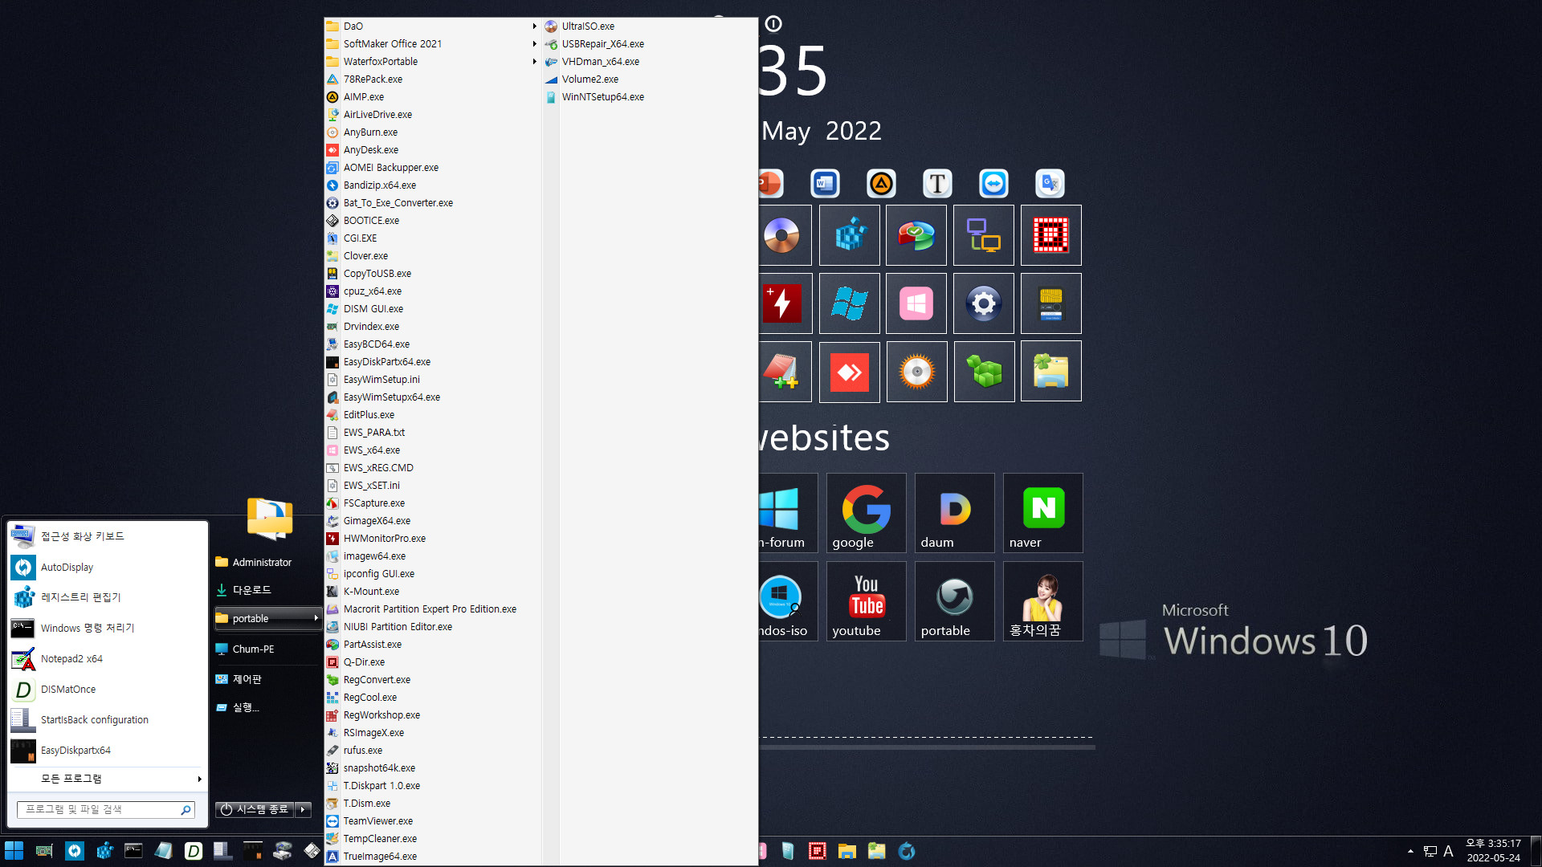
Task: Launch RegWorkshop.exe from the list
Action: (x=432, y=715)
